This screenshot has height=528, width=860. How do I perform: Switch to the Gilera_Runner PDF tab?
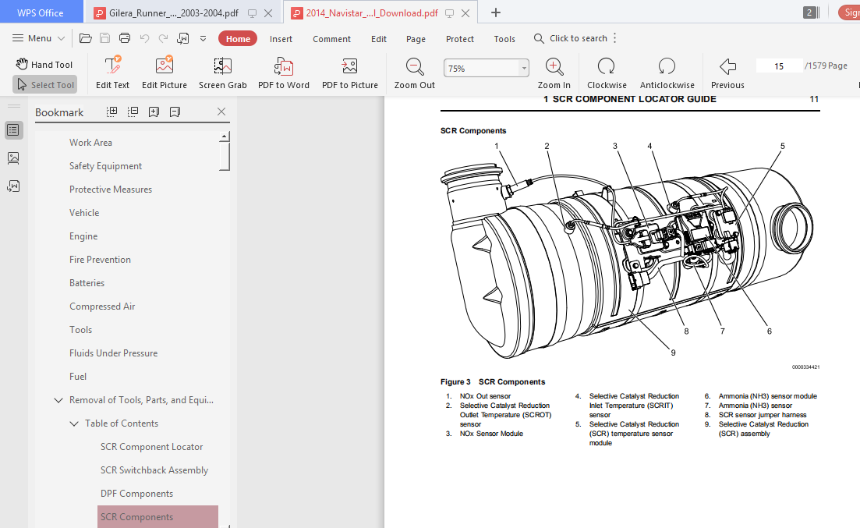click(173, 13)
